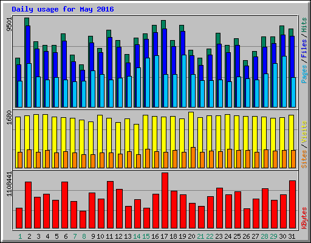
Task: Click the red KBytes bar for day 8
Action: coord(83,220)
